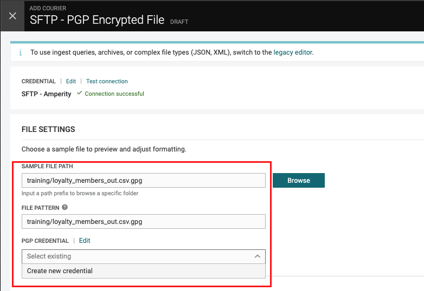The width and height of the screenshot is (424, 291).
Task: Click the info icon in the banner
Action: 21,53
